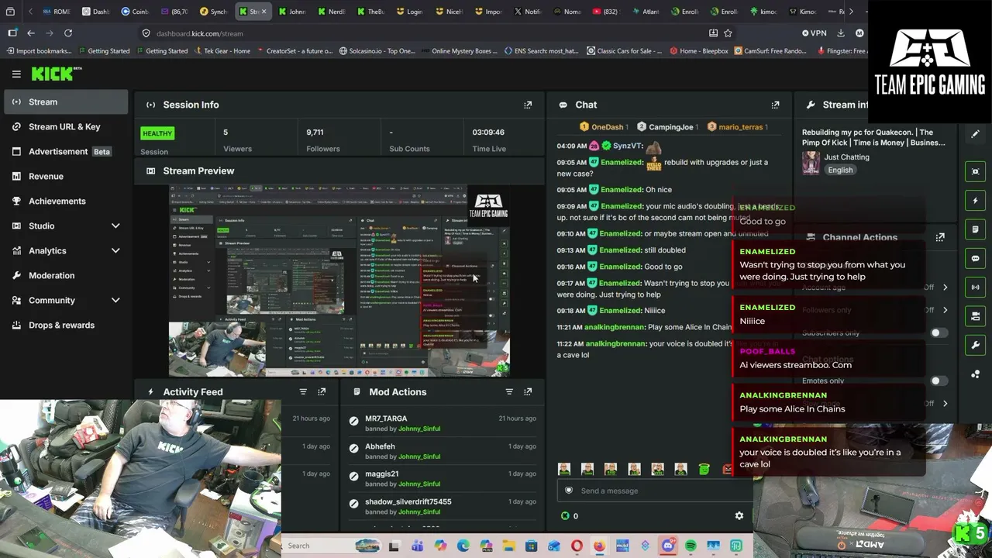
Task: Click the English language tag
Action: [x=840, y=170]
